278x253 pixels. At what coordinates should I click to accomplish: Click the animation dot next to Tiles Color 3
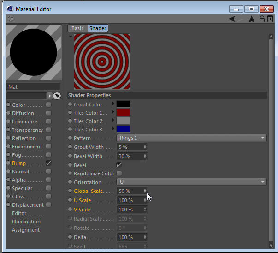coord(70,129)
